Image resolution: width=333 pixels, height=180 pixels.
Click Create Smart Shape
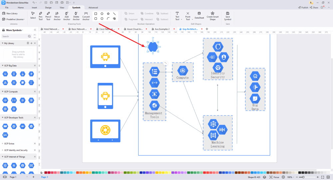212,16
